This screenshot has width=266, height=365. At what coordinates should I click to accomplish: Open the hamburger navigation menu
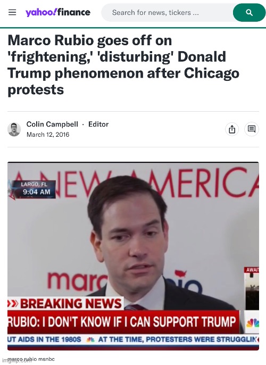[x=12, y=12]
